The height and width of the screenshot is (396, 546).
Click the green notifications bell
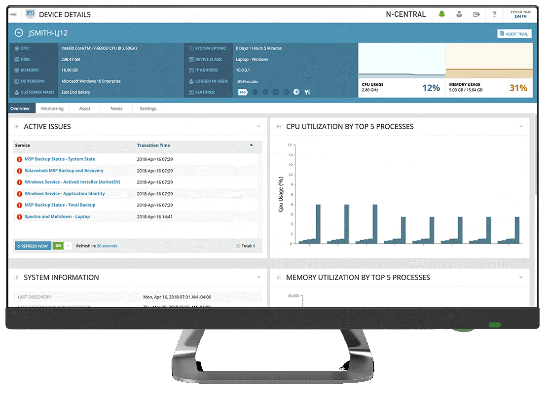(x=441, y=14)
